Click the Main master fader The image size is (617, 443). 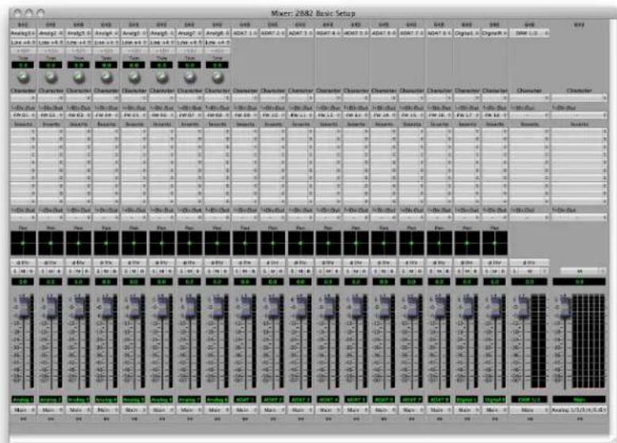tap(565, 307)
